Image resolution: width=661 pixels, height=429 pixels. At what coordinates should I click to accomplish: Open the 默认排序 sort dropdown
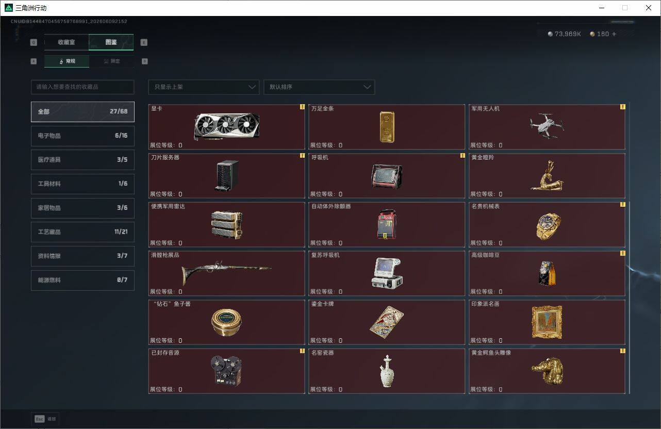click(319, 87)
